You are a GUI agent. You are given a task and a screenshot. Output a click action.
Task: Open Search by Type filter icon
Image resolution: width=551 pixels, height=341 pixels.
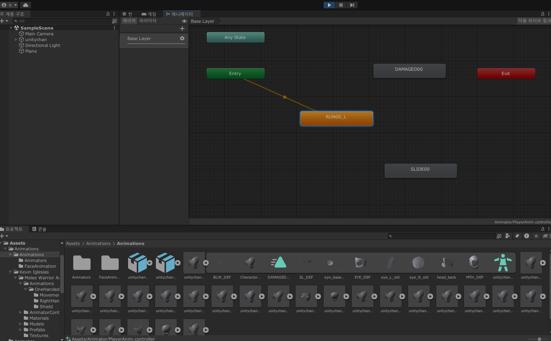click(508, 236)
